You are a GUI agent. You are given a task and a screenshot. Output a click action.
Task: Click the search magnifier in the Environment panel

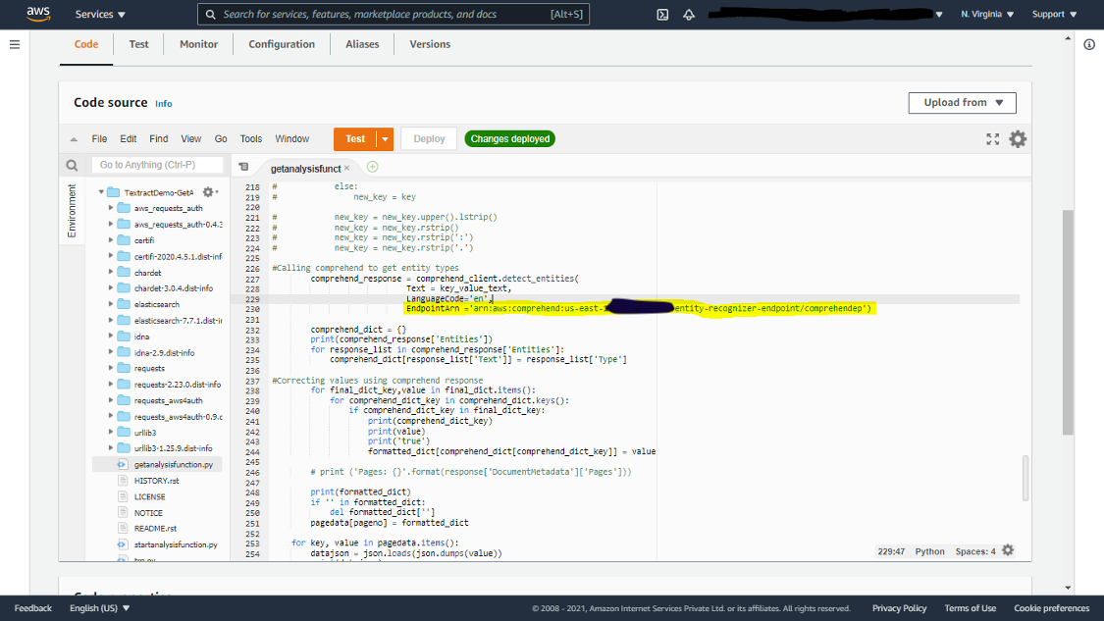pyautogui.click(x=72, y=164)
